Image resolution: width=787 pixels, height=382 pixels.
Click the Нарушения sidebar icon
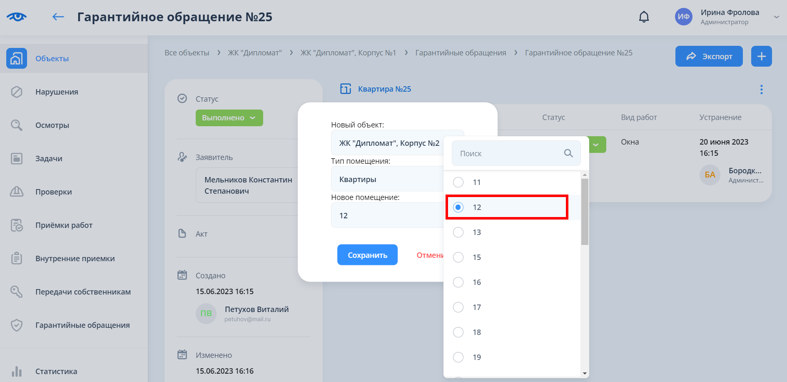point(17,92)
